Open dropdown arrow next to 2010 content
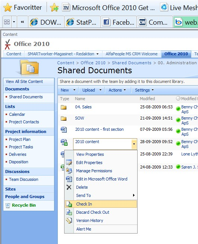Viewport: 198px width, 244px height. [134, 144]
